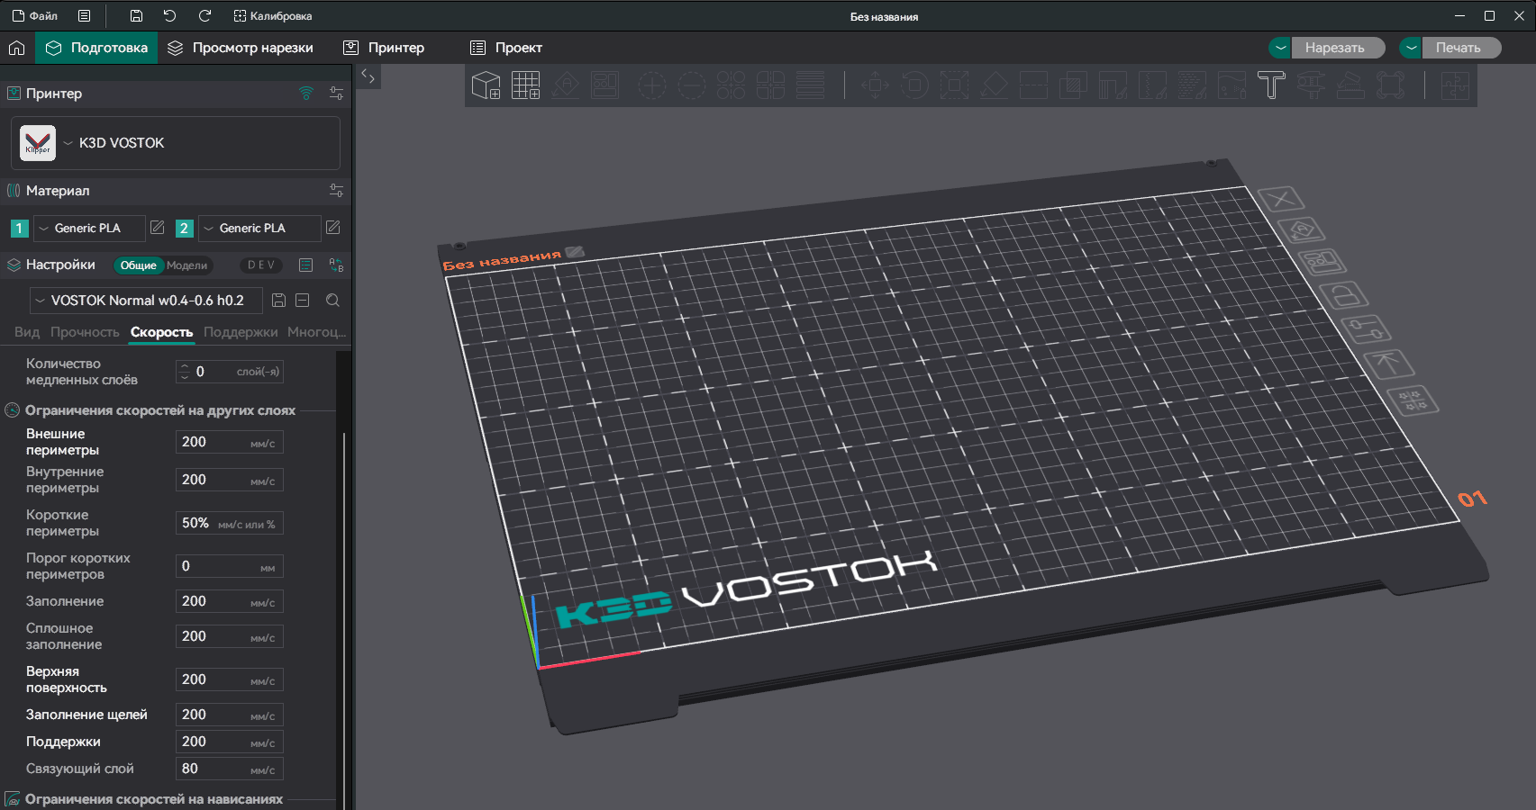Screen dimensions: 1536x810
Task: Click the Wi-Fi printer connection icon
Action: point(306,94)
